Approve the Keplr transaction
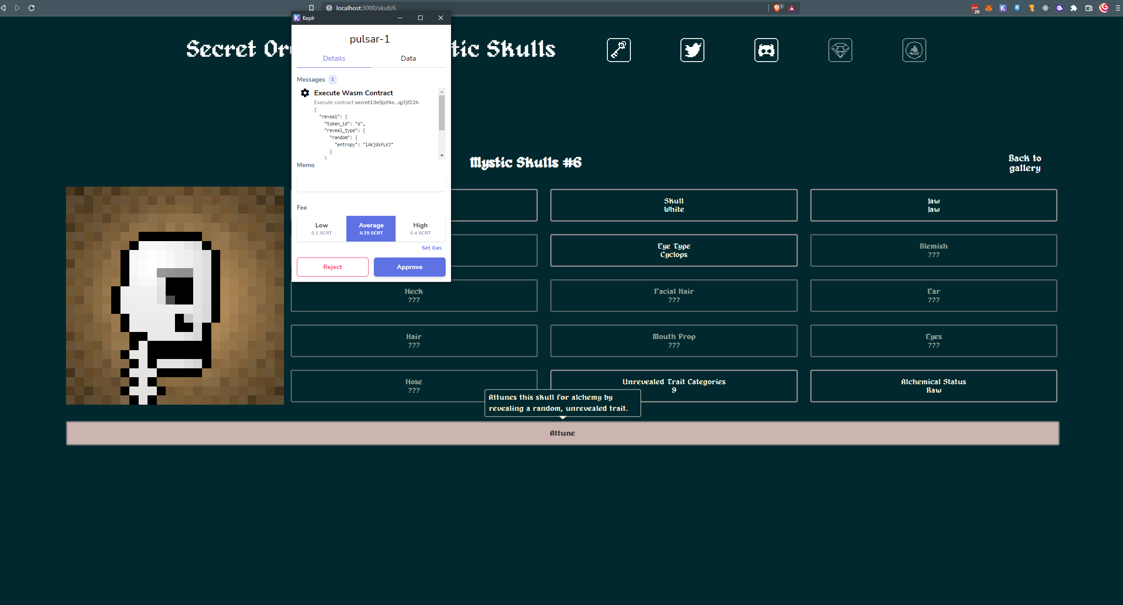 coord(409,267)
